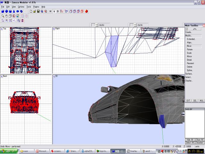Toggle the V axis constraint button

(x=54, y=11)
